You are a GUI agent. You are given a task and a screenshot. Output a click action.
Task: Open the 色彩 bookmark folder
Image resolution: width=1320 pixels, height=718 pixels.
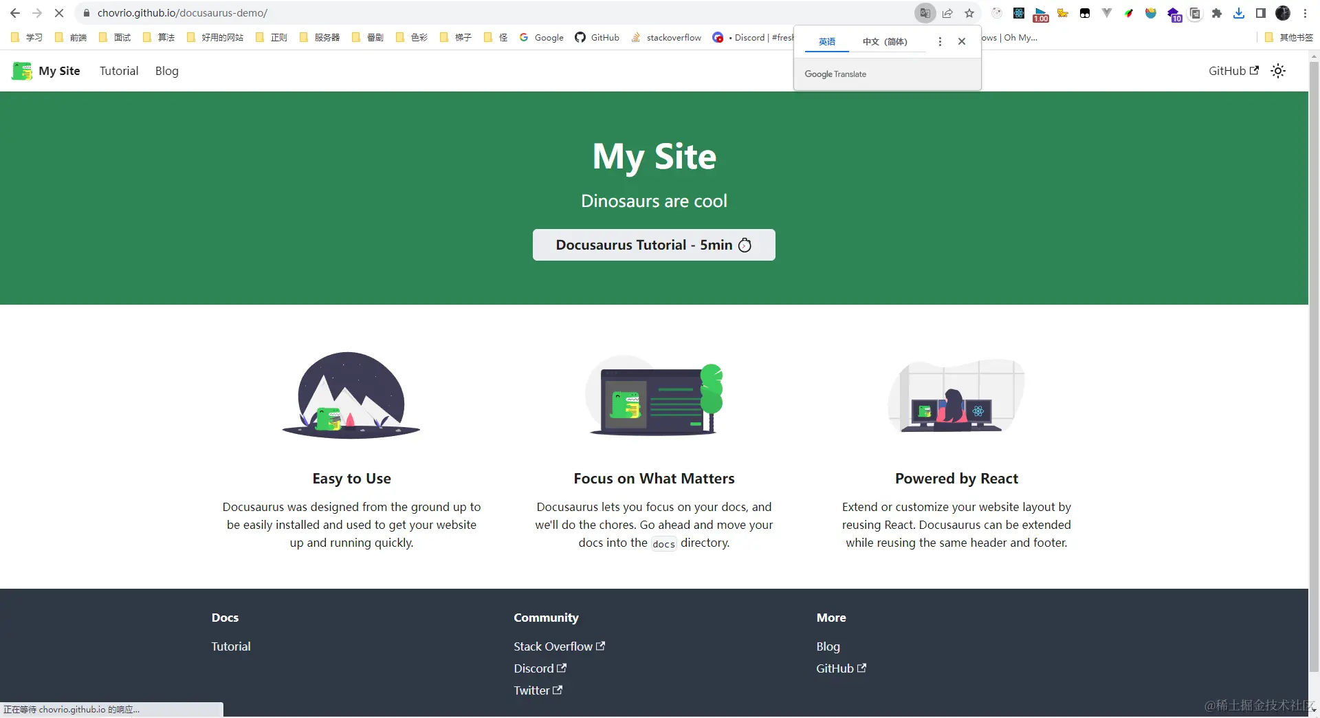coord(412,37)
